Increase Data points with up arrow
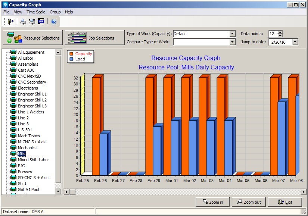Viewport: 308px width, 216px height. pyautogui.click(x=280, y=32)
